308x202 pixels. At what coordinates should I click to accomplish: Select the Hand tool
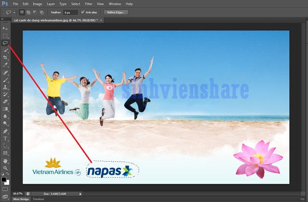pos(5,161)
